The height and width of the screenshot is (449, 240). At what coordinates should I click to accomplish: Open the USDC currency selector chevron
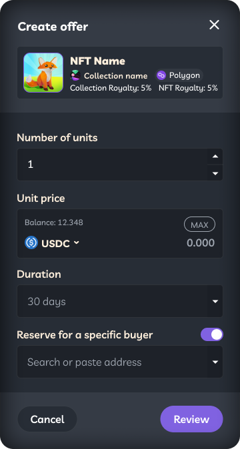pos(76,243)
